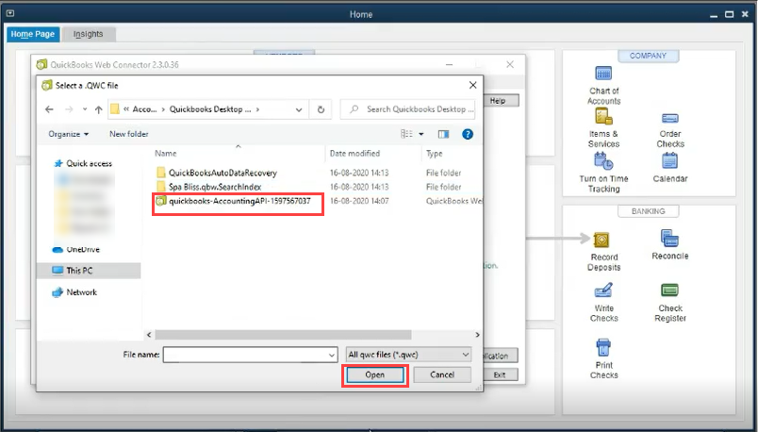
Task: Click New folder
Action: 128,134
